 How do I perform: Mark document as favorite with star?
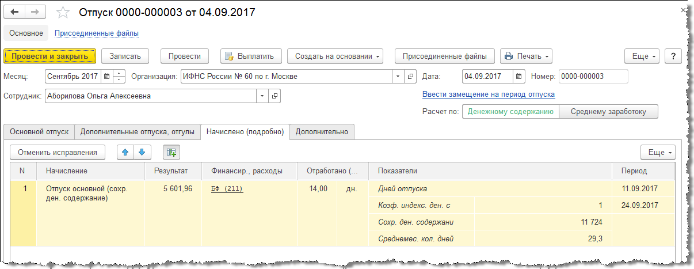click(x=63, y=12)
